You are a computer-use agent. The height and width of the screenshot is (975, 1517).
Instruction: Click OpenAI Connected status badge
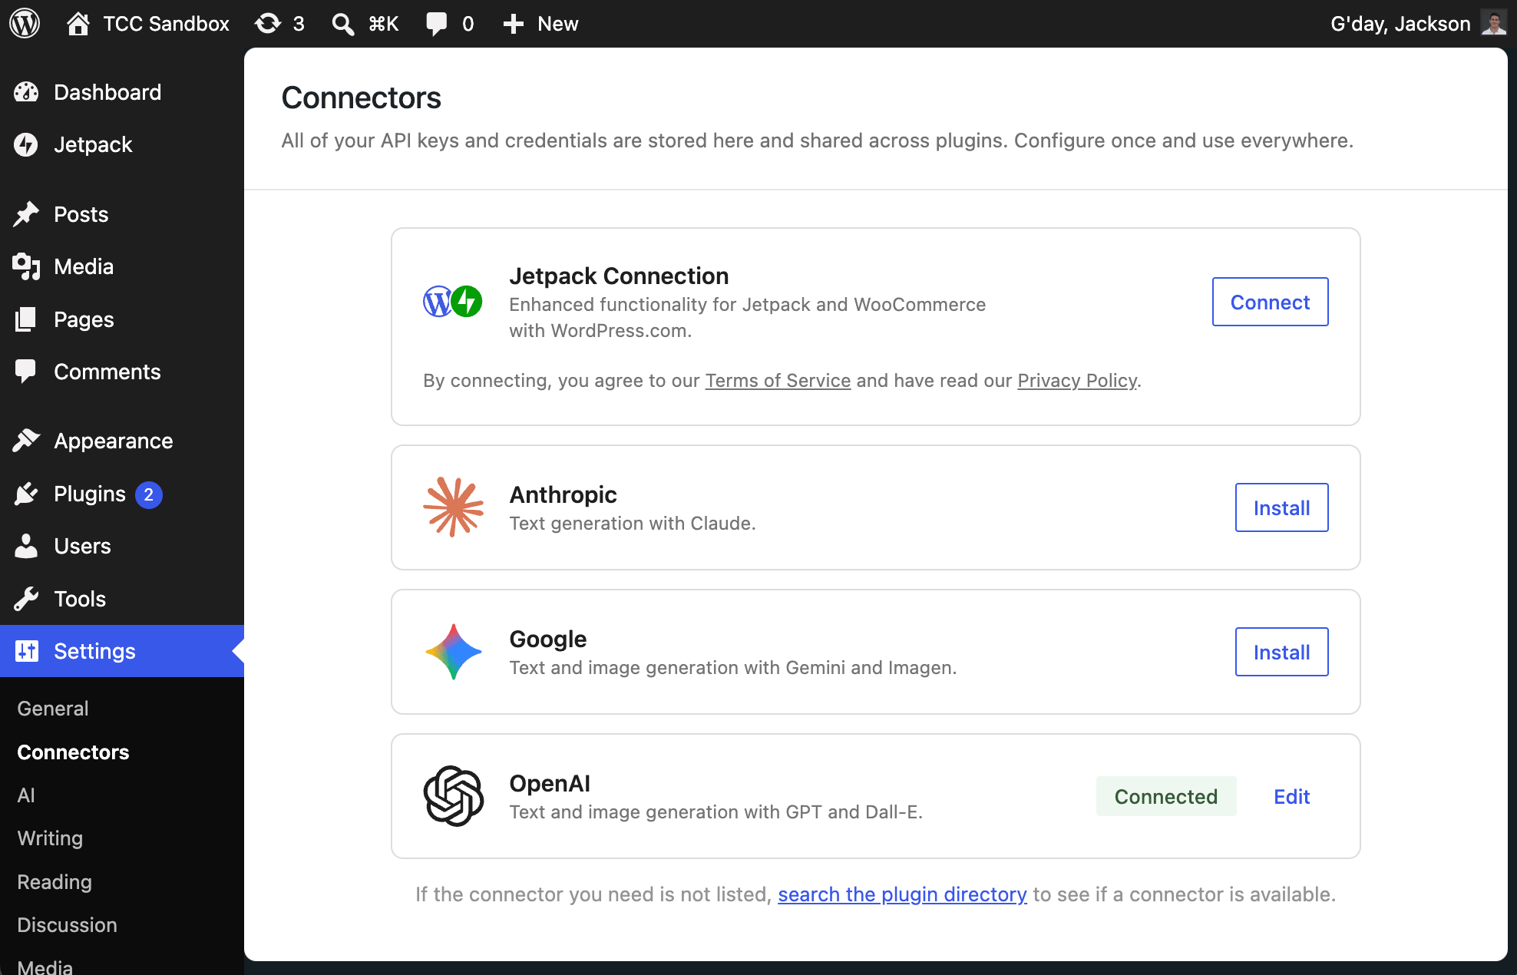(1166, 796)
